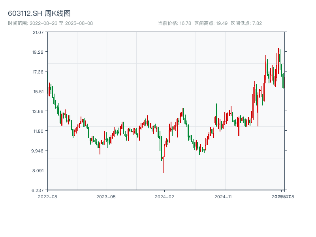Click the 2024-02 x-axis date label
Image resolution: width=316 pixels, height=237 pixels.
(x=164, y=196)
